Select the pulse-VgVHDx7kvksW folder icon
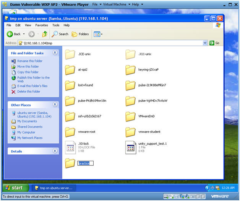Screen dimensions: 240x201 click(130, 101)
